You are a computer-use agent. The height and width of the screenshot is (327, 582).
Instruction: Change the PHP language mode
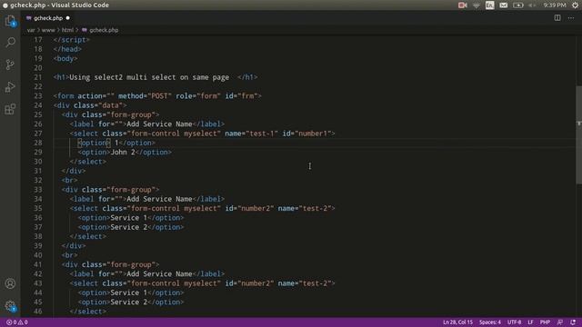click(545, 322)
